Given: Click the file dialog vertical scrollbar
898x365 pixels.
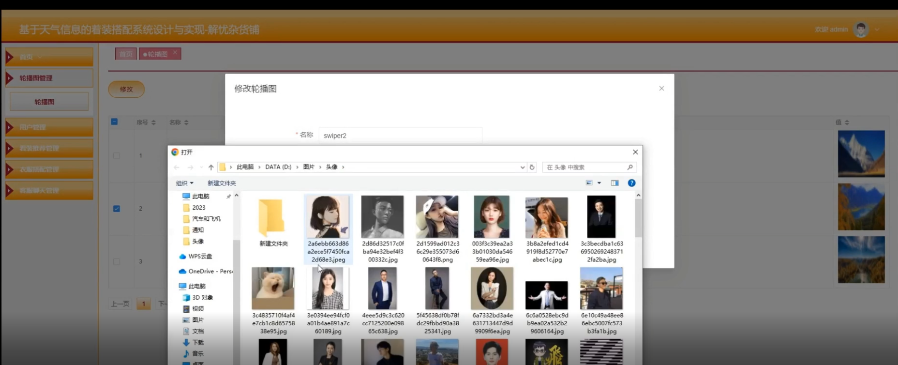Looking at the screenshot, I should (x=639, y=218).
